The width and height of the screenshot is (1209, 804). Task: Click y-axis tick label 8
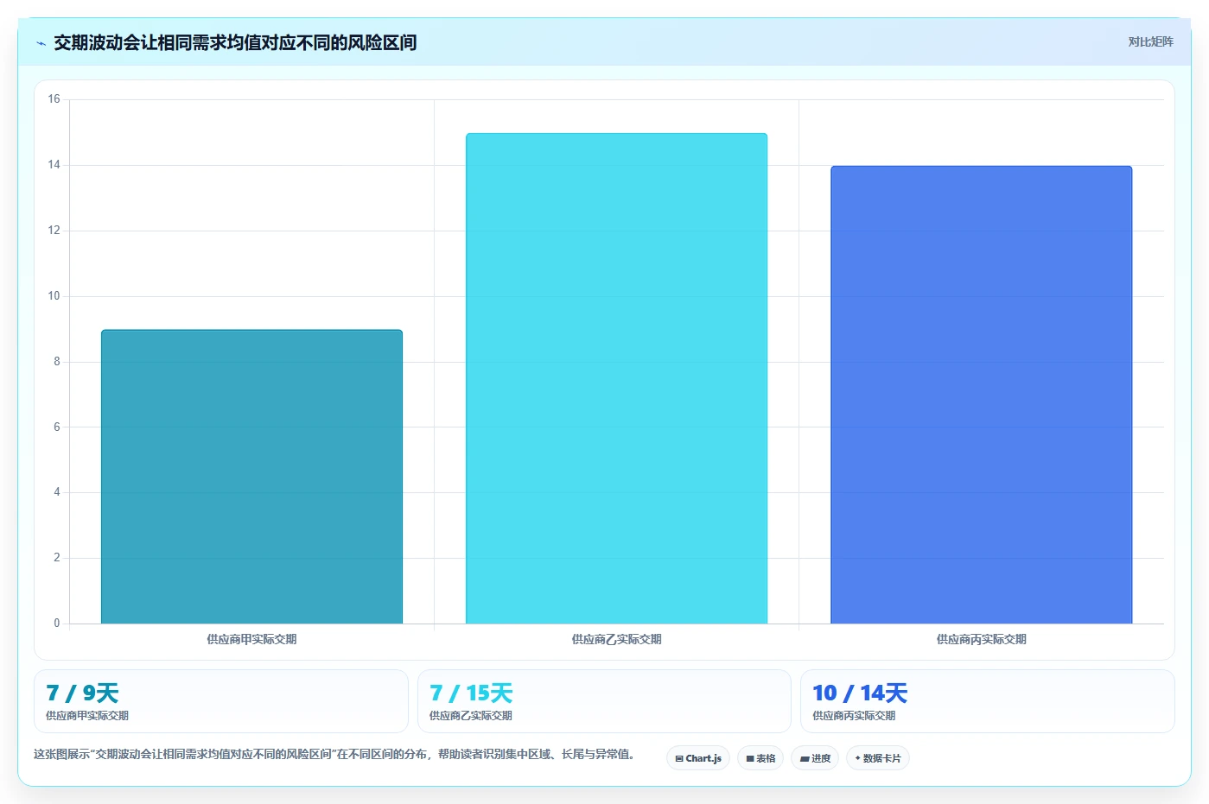coord(57,362)
